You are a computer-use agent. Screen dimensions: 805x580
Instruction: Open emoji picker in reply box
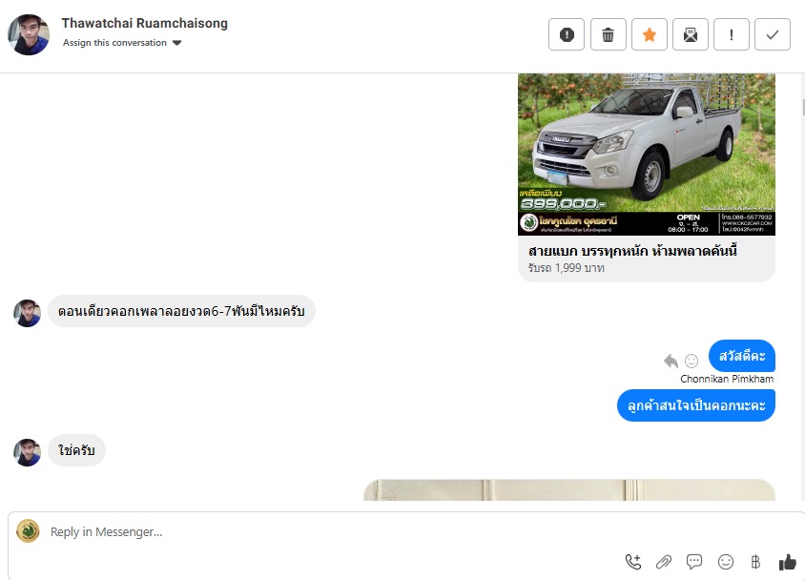[x=726, y=562]
